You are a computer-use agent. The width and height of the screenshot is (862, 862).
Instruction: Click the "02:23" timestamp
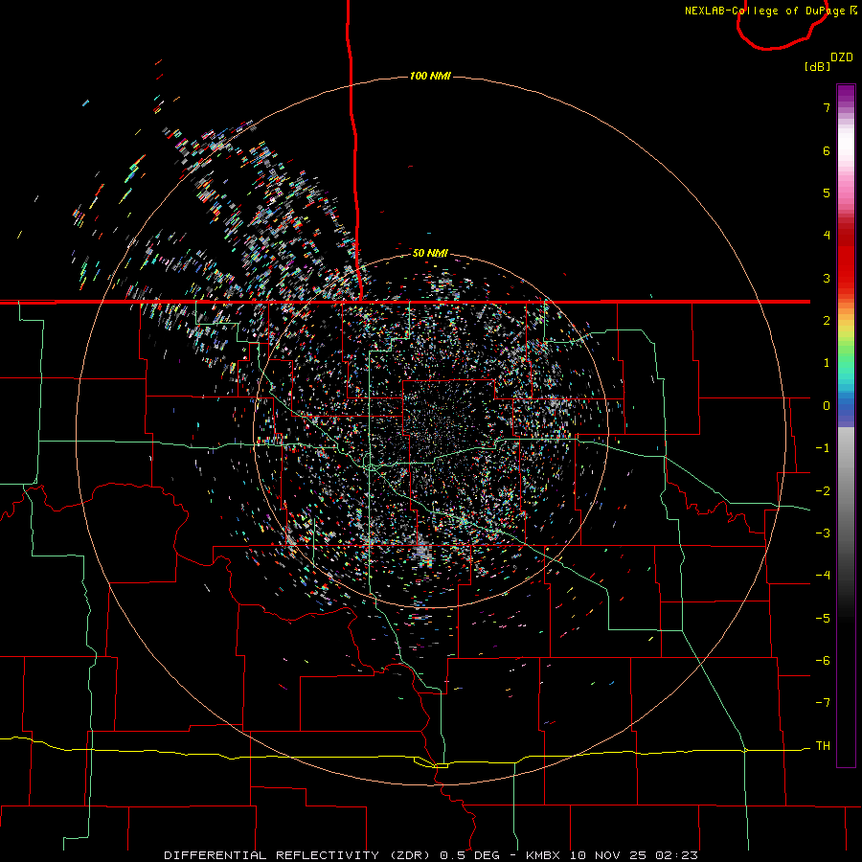(x=677, y=855)
